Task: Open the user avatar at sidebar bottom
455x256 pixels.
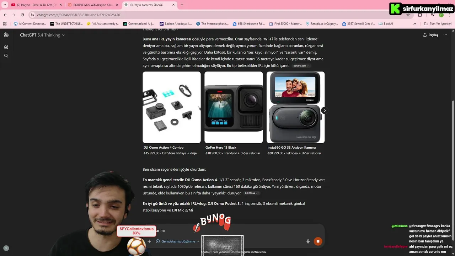Action: click(x=6, y=248)
